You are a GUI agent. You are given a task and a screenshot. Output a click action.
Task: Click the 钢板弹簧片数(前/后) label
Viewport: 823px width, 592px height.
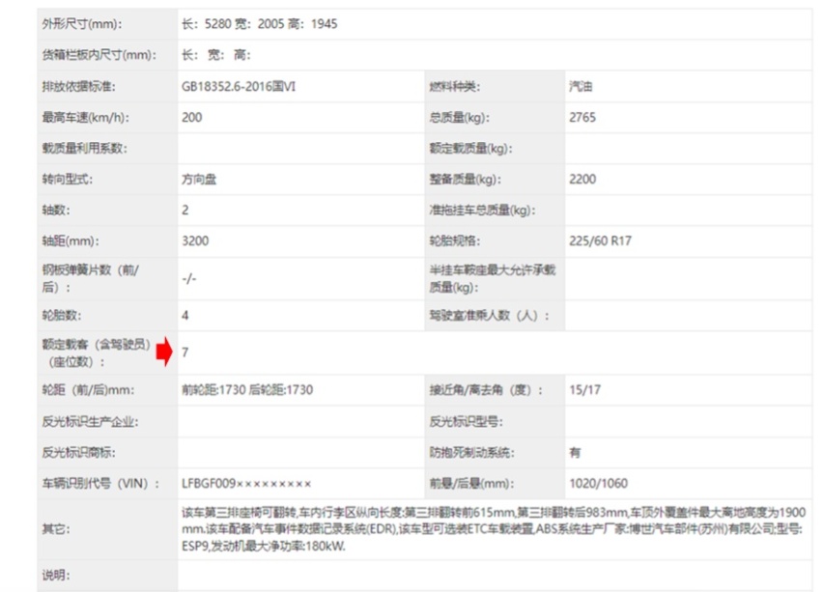tap(90, 279)
